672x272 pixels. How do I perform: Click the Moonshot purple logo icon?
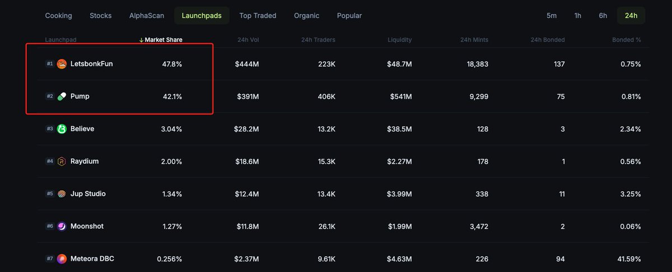[x=62, y=226]
